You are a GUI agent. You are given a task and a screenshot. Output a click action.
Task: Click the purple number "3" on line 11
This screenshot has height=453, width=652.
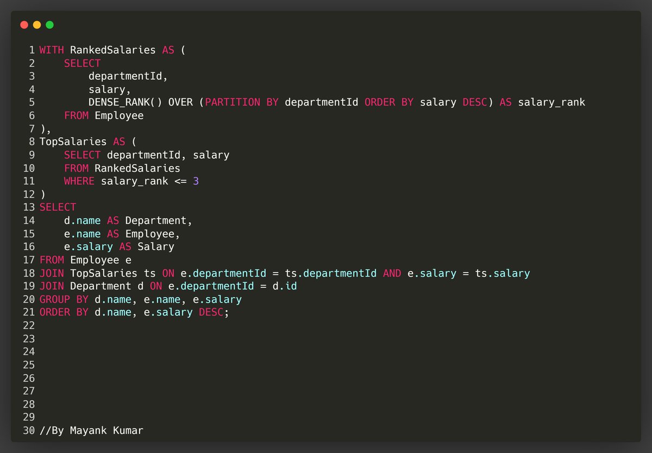coord(196,181)
